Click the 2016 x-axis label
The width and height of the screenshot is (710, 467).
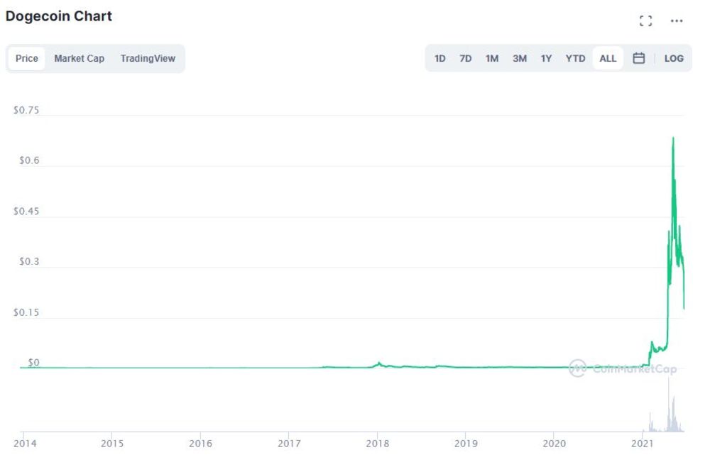point(201,444)
